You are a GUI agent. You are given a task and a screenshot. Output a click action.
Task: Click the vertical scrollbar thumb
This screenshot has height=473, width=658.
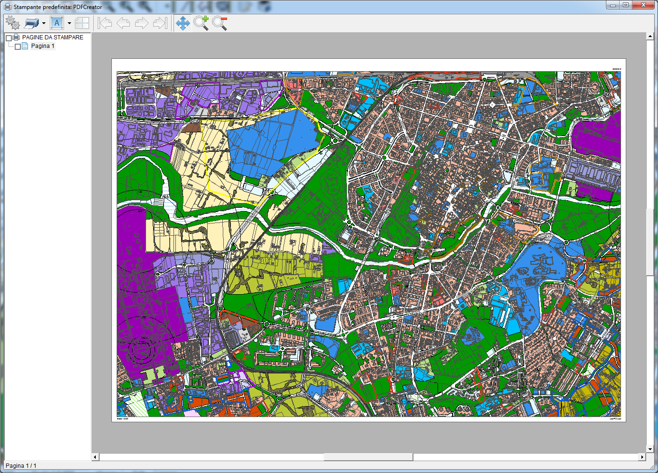[x=650, y=242]
